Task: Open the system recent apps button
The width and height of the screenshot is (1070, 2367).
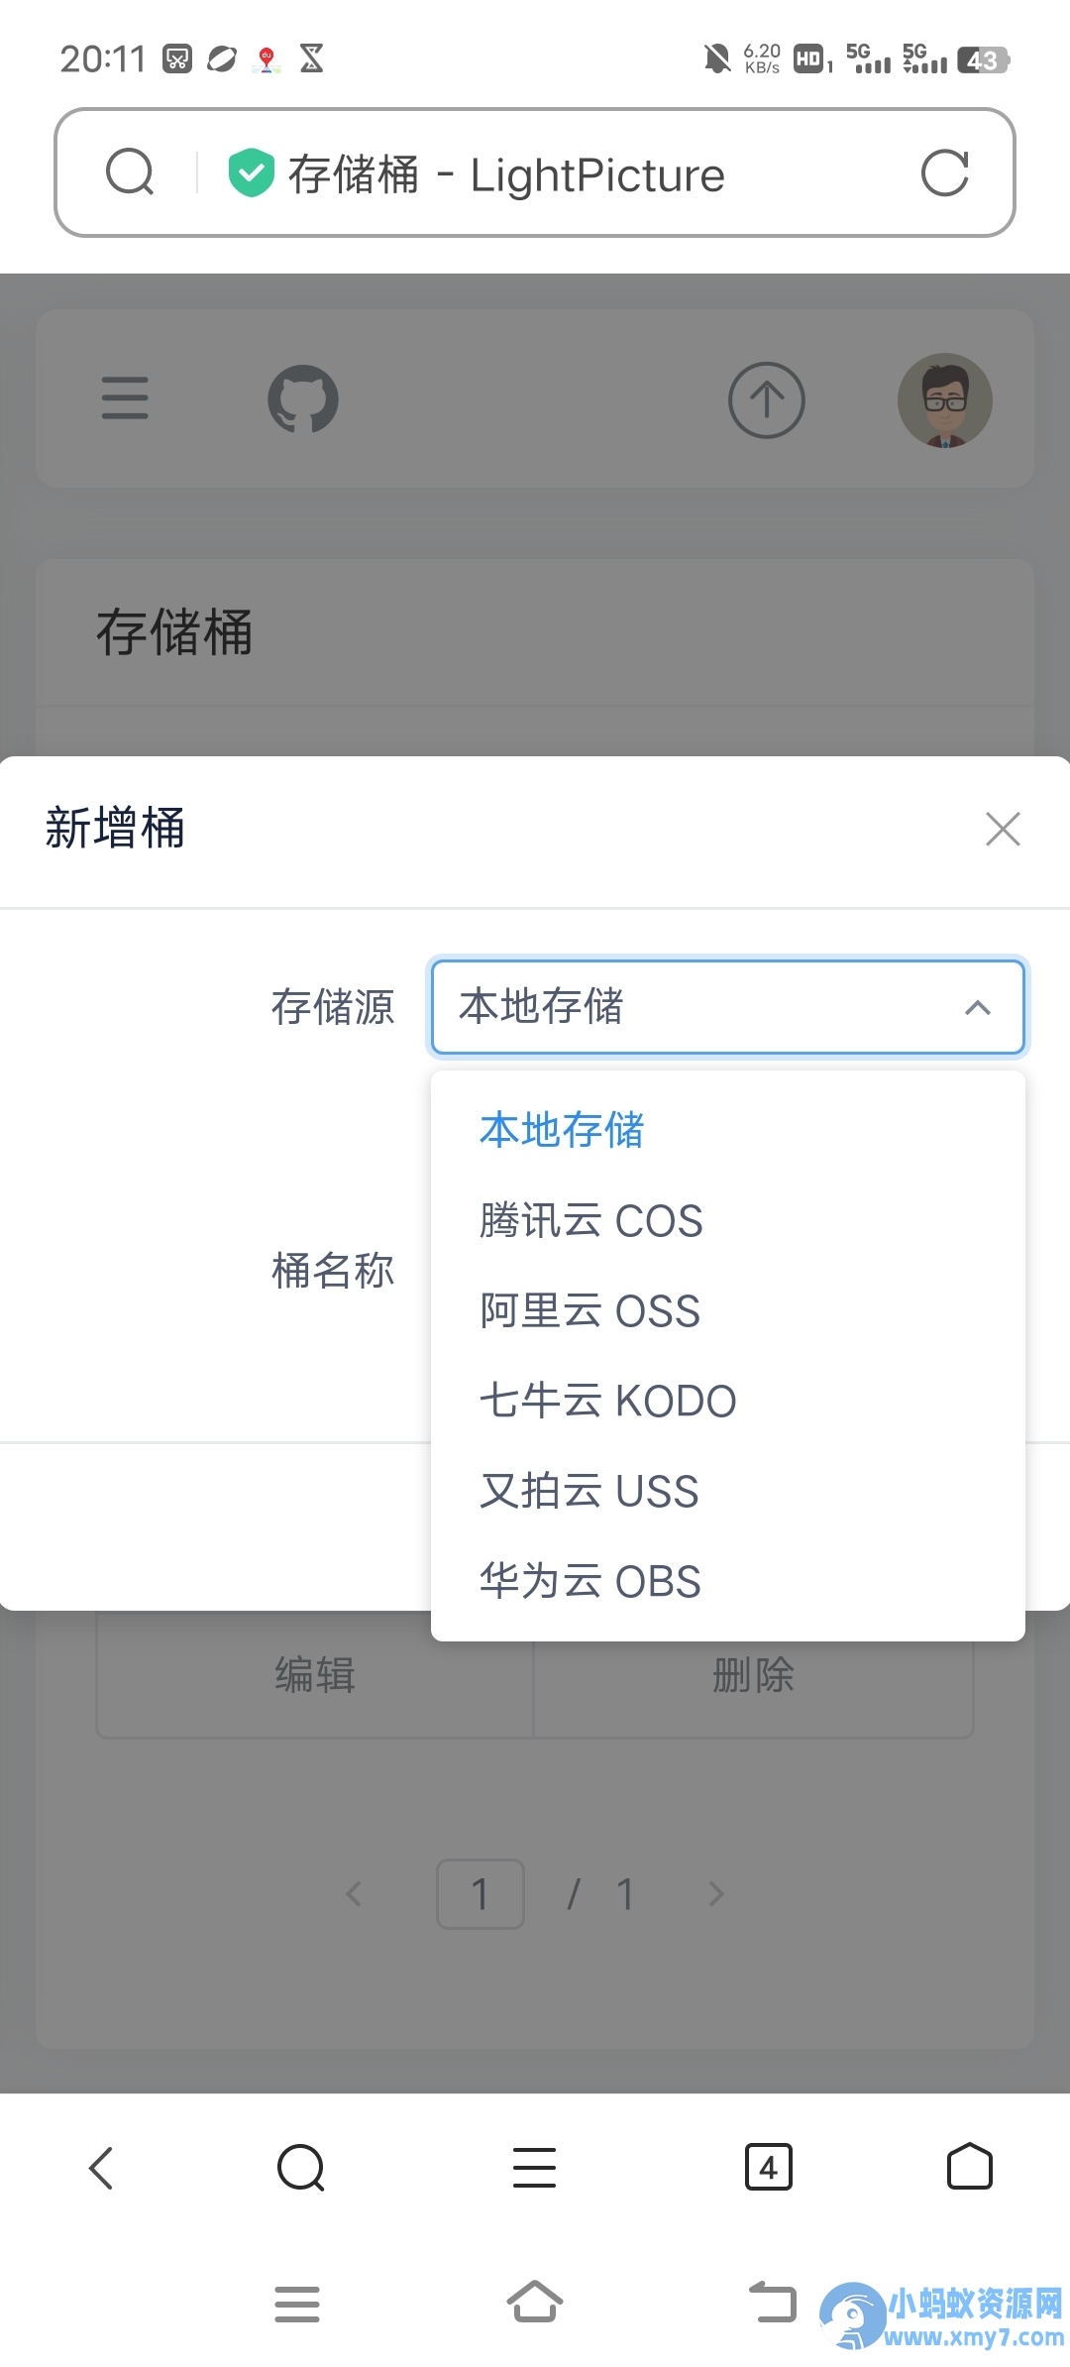Action: (297, 2305)
